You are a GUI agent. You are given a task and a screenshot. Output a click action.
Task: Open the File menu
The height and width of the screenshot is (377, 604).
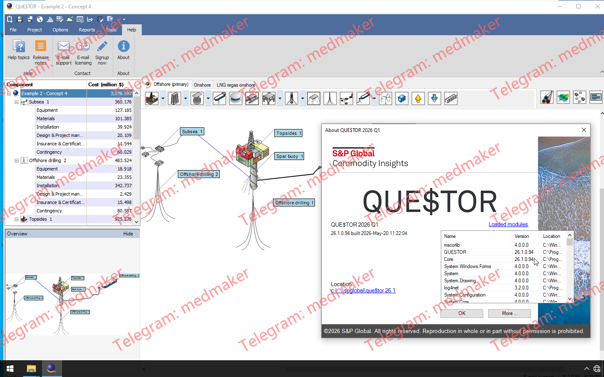(x=13, y=30)
